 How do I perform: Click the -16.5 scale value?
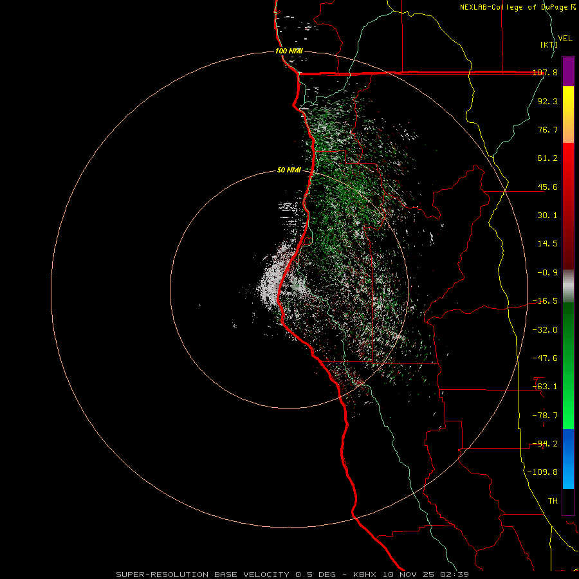[x=545, y=301]
